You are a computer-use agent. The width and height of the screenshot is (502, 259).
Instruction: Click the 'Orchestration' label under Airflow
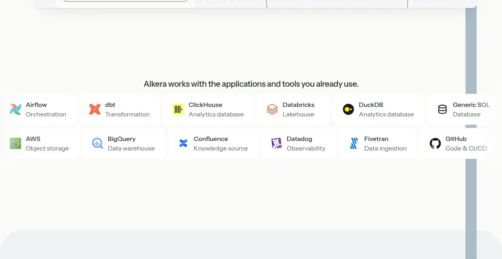coord(46,114)
